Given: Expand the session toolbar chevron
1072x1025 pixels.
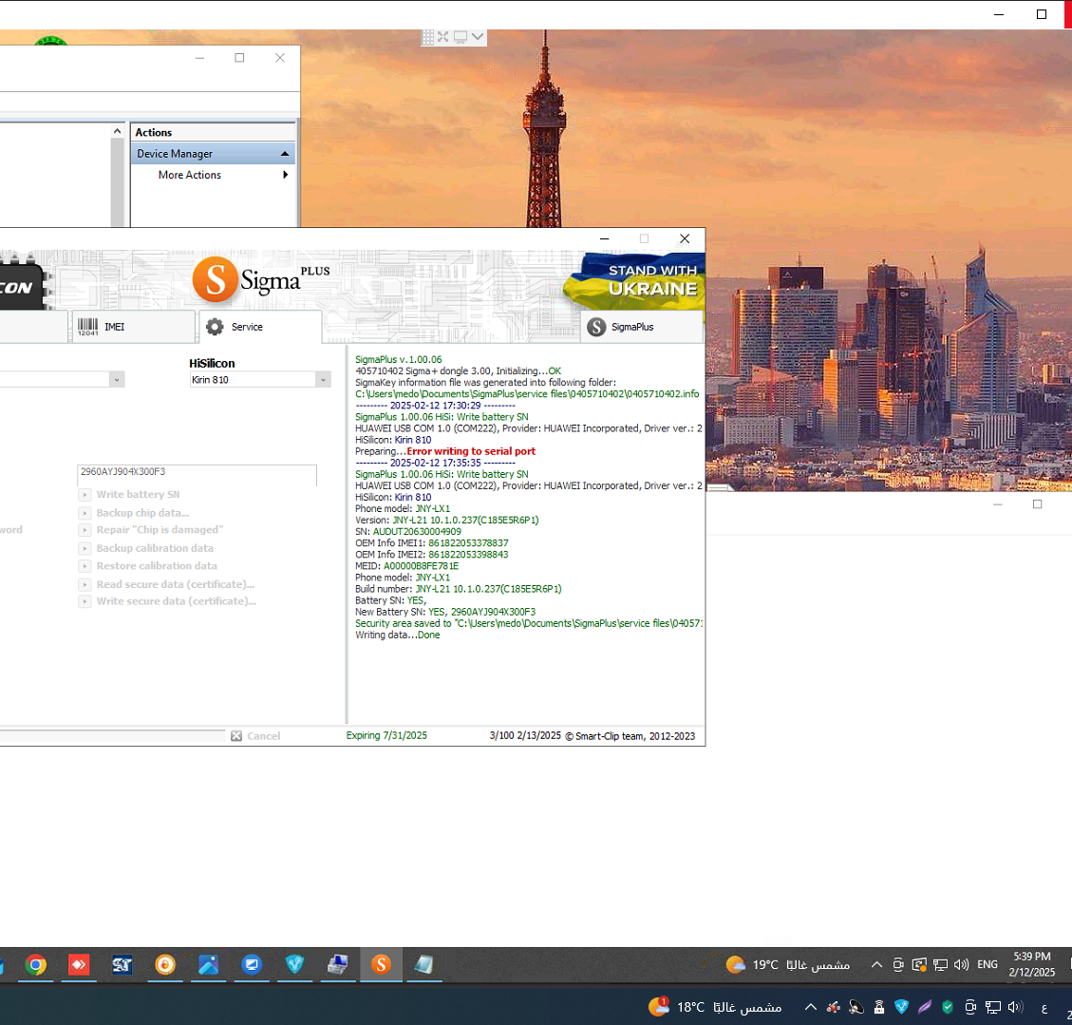Looking at the screenshot, I should click(478, 37).
